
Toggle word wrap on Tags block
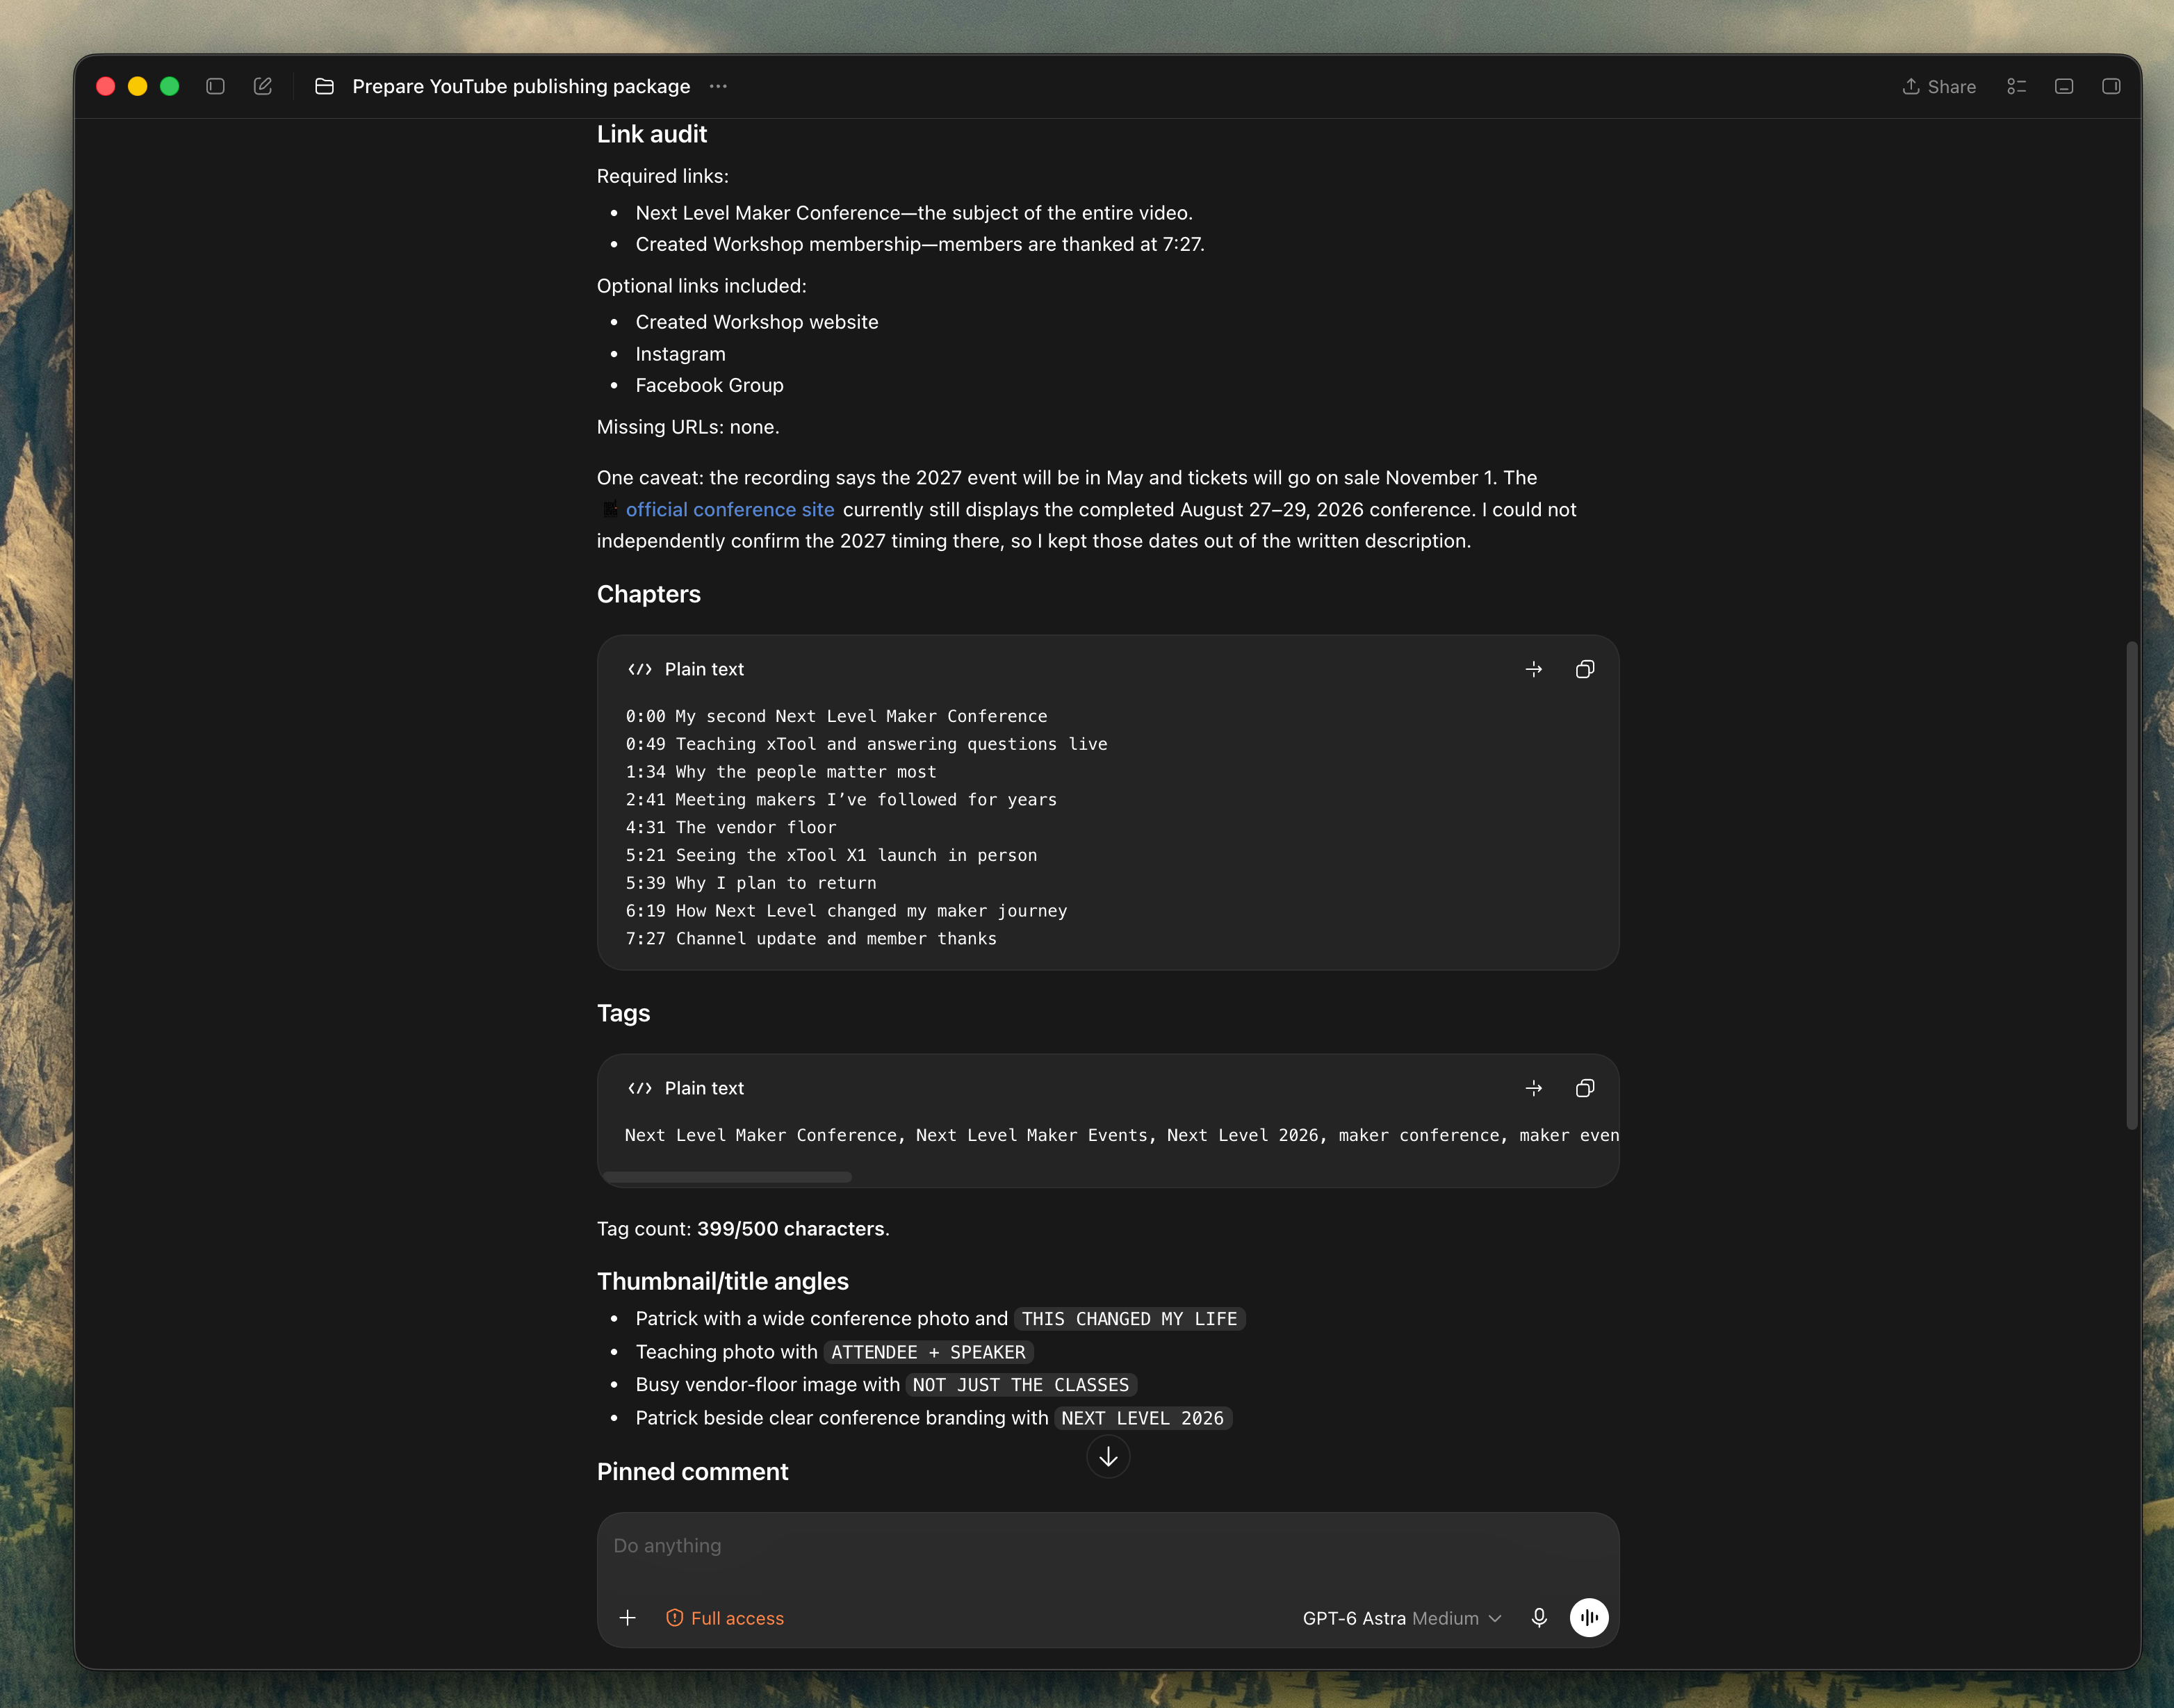point(1534,1088)
